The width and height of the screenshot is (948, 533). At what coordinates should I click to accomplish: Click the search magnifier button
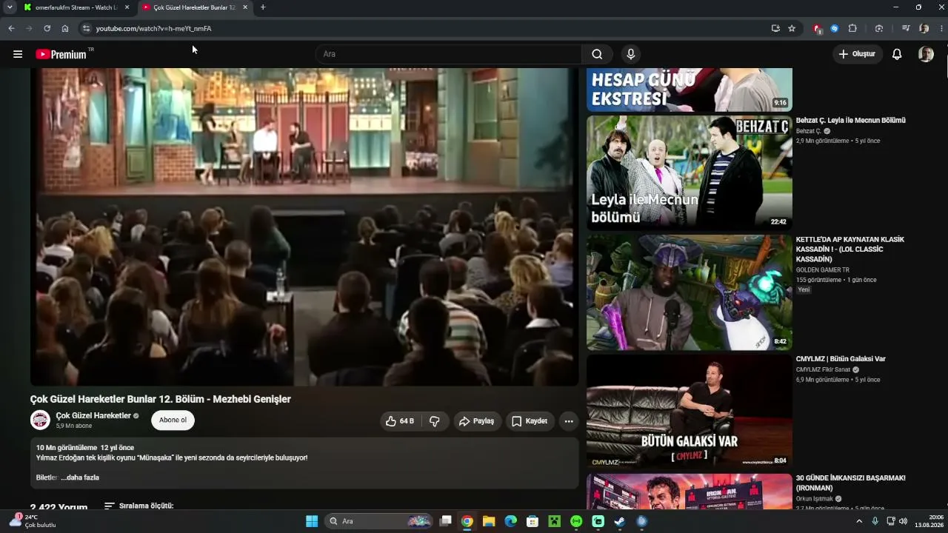597,54
